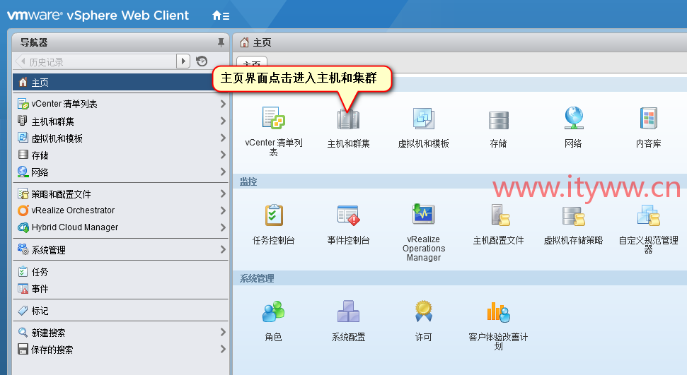Select 网络 in the navigator list
The image size is (687, 375).
coord(121,172)
